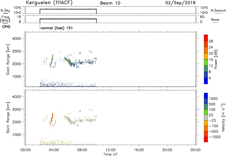Click the '60' right tick of frequency panel

pos(202,17)
